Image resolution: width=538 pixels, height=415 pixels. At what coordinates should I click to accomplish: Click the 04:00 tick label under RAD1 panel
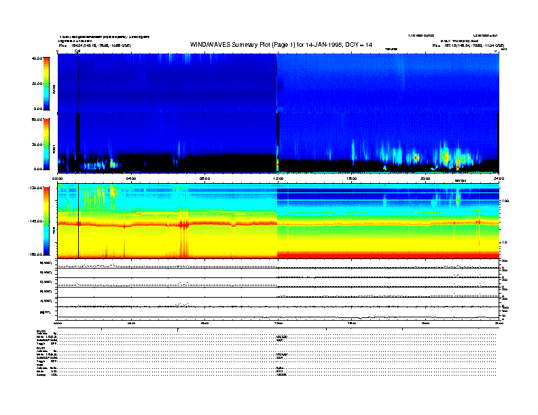131,178
